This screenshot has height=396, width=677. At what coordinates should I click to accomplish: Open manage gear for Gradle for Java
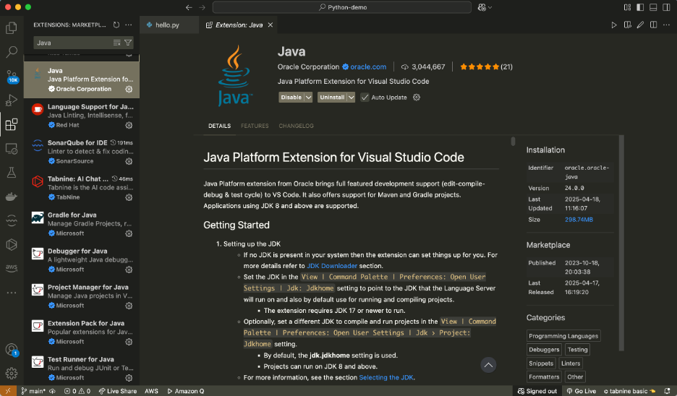click(129, 233)
